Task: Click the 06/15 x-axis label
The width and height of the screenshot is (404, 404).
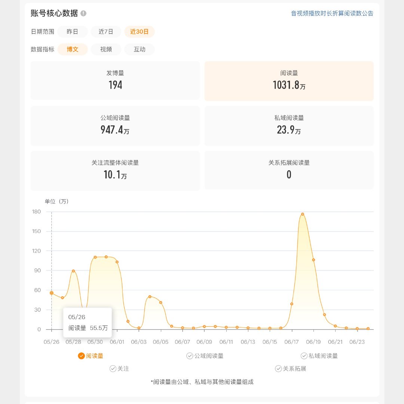Action: coord(270,342)
